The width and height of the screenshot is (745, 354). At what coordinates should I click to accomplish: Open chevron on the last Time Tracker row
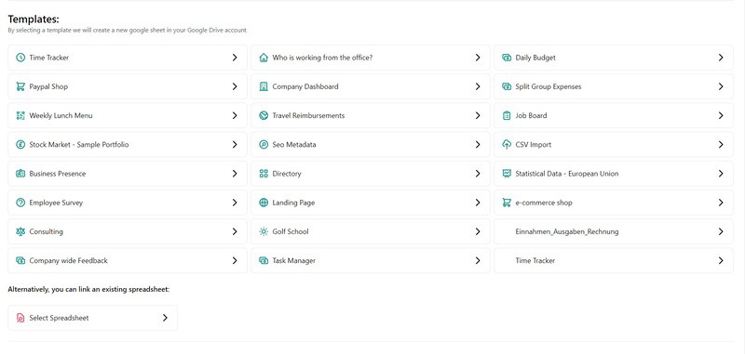pos(721,261)
